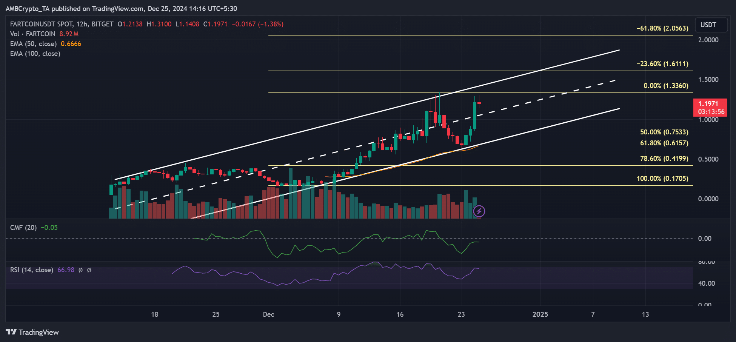Image resolution: width=736 pixels, height=342 pixels.
Task: Open the USDT currency selector
Action: 711,25
